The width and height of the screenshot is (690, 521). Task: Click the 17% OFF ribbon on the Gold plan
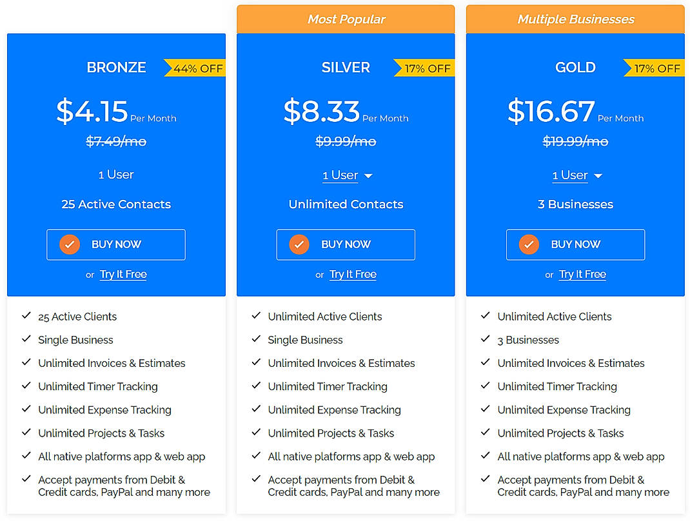pos(656,68)
